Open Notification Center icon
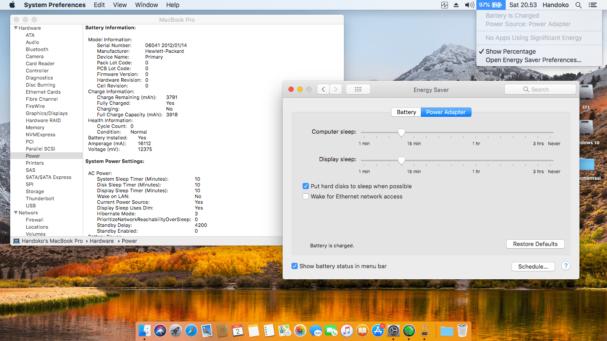Viewport: 607px width, 341px height. pos(592,5)
